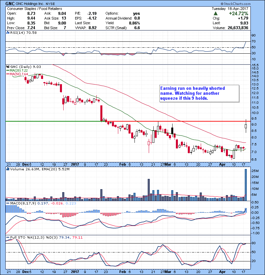The image size is (265, 275).
Task: Click the blue earnings annotation text box
Action: (x=198, y=93)
